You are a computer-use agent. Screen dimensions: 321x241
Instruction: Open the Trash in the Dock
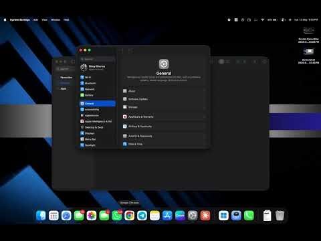(280, 216)
